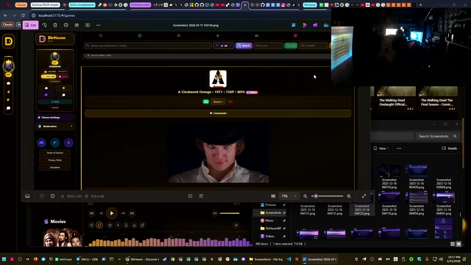Image resolution: width=471 pixels, height=265 pixels.
Task: Open the Designer app icon in Photos toolbar
Action: (304, 25)
